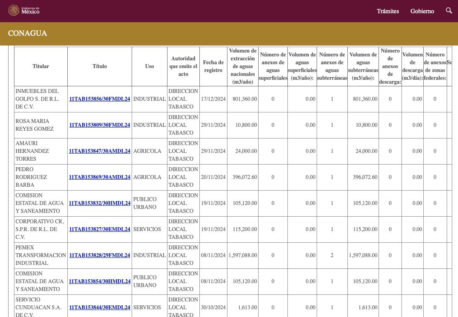Open title 11TAB153856/30FMDL24
Viewport: 458px width, 317px height.
point(100,99)
